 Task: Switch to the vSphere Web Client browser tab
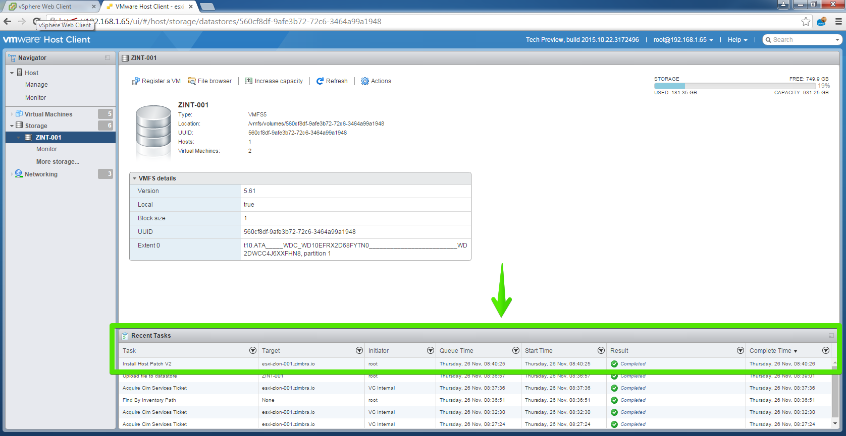[x=50, y=7]
